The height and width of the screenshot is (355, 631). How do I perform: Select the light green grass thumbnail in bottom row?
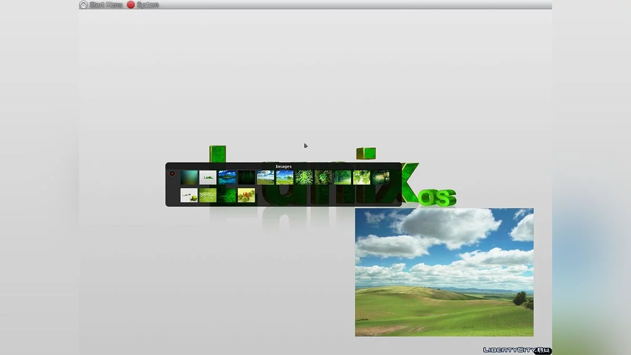pyautogui.click(x=208, y=196)
